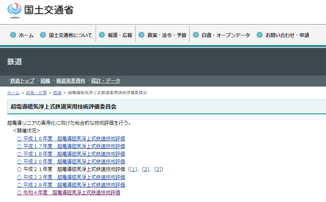This screenshot has height=202, width=326.
Task: Open 政策・法令・予算 menu item
Action: pos(167,35)
